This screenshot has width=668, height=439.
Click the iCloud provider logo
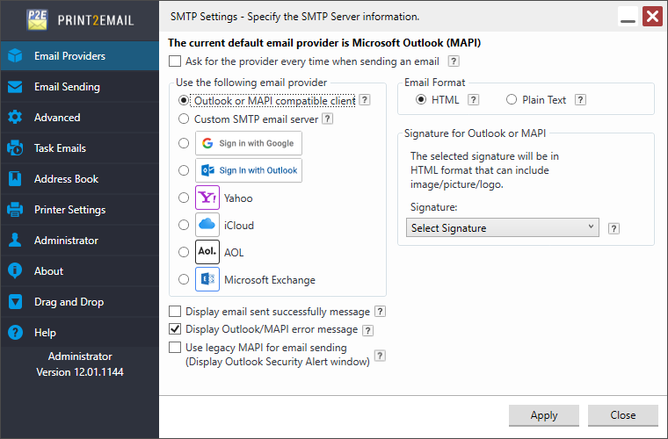coord(207,225)
